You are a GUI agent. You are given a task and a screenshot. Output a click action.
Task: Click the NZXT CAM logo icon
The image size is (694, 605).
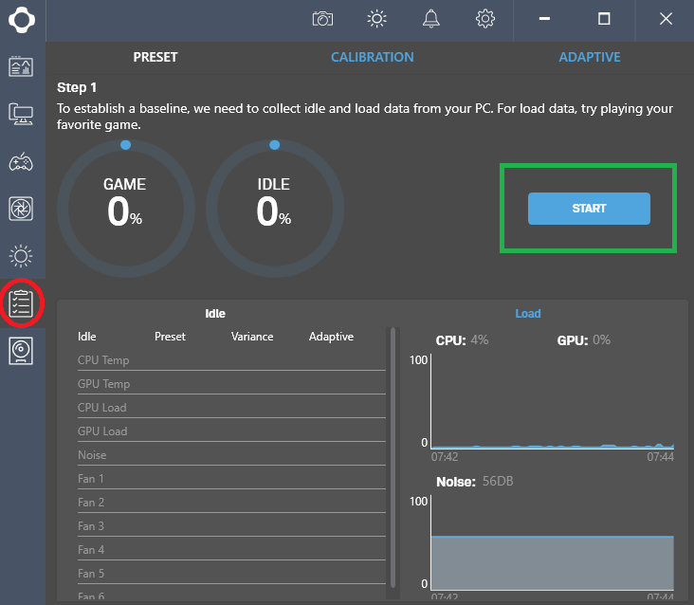22,20
